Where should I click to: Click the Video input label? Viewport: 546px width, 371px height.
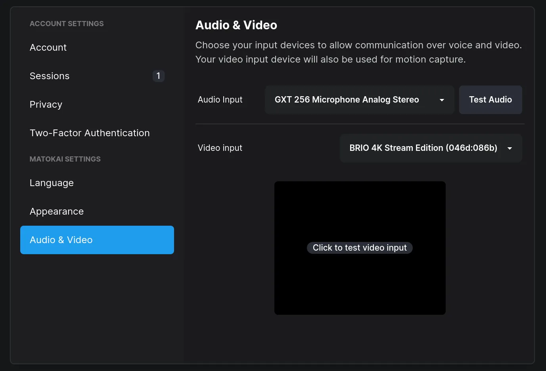[x=220, y=148]
